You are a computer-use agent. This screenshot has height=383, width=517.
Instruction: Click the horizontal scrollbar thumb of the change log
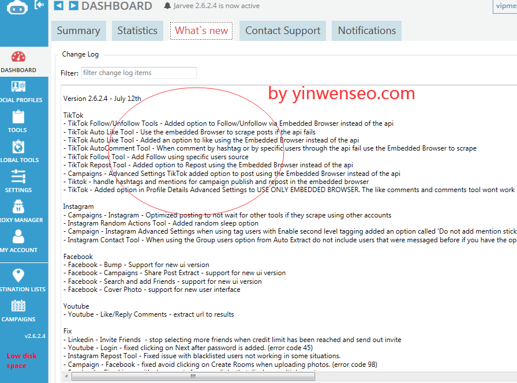[x=193, y=376]
